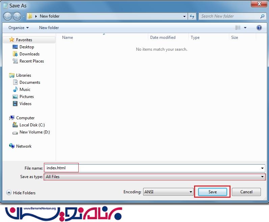Open the Downloads folder in Favorites
The width and height of the screenshot is (269, 222).
(29, 54)
